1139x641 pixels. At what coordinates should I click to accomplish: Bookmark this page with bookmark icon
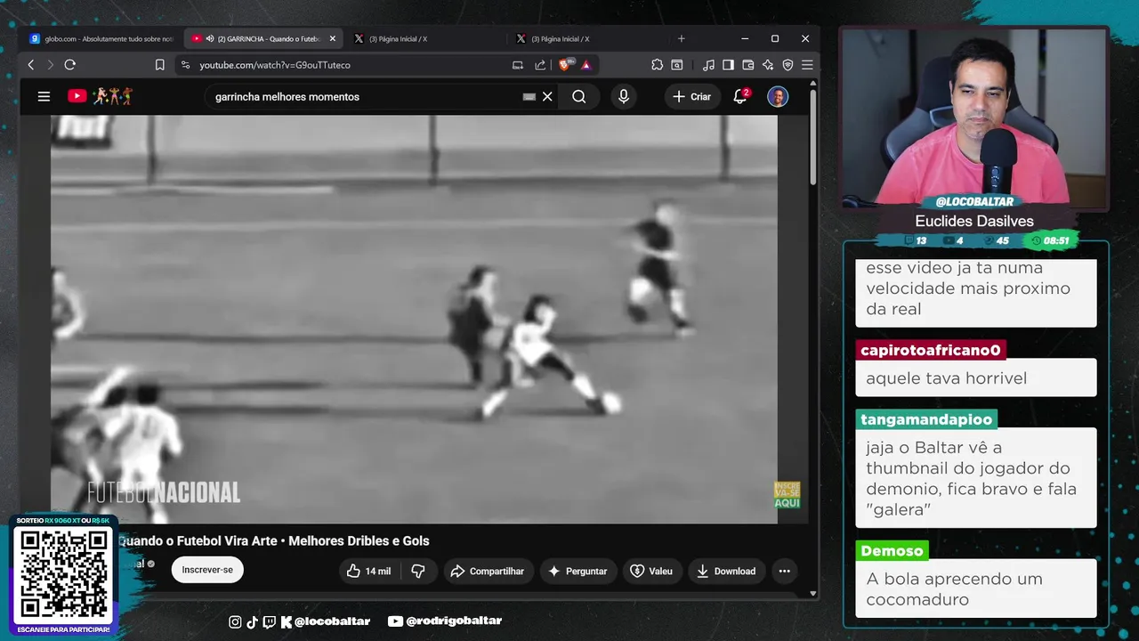tap(160, 65)
